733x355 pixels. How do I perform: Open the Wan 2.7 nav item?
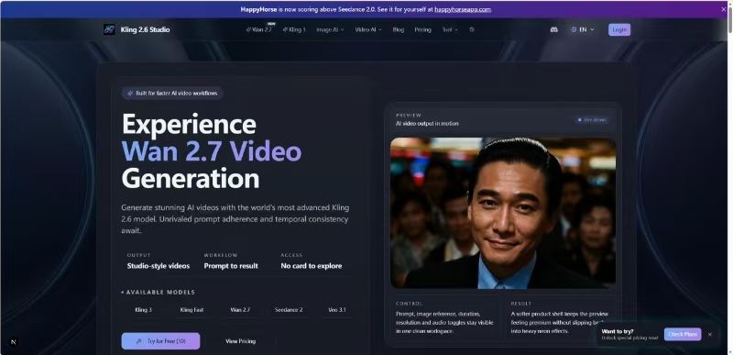pyautogui.click(x=259, y=29)
